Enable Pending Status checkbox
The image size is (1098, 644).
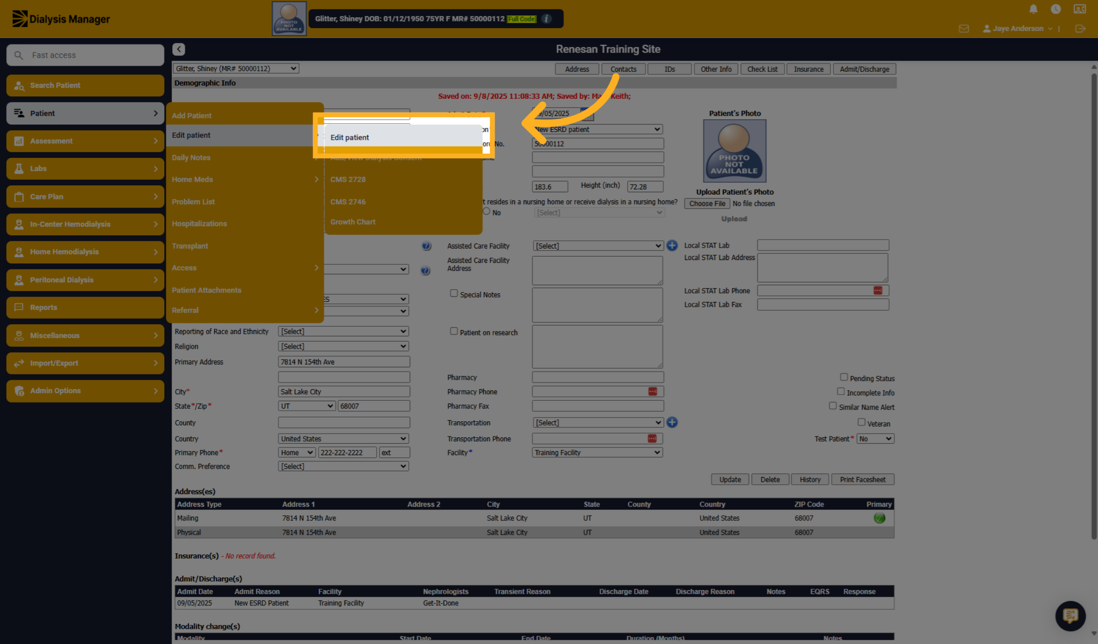844,377
